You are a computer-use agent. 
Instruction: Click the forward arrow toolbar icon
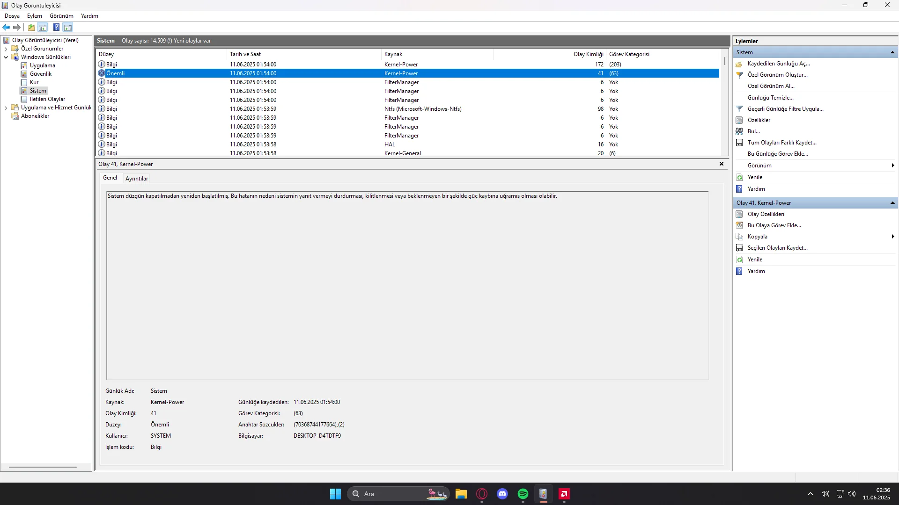pyautogui.click(x=17, y=28)
